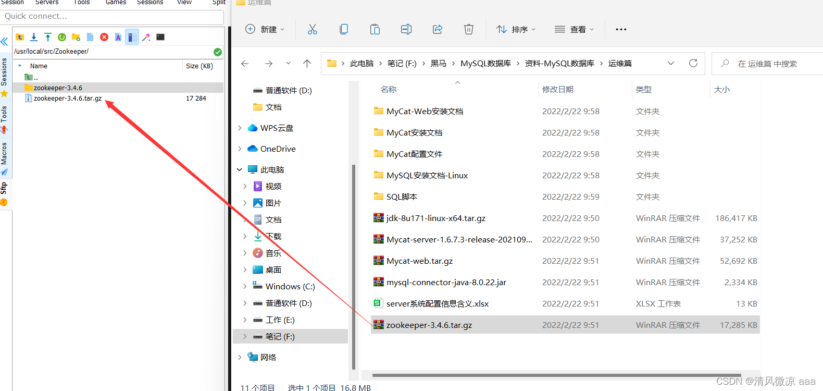Sort by 修改日期 column header

pos(558,89)
